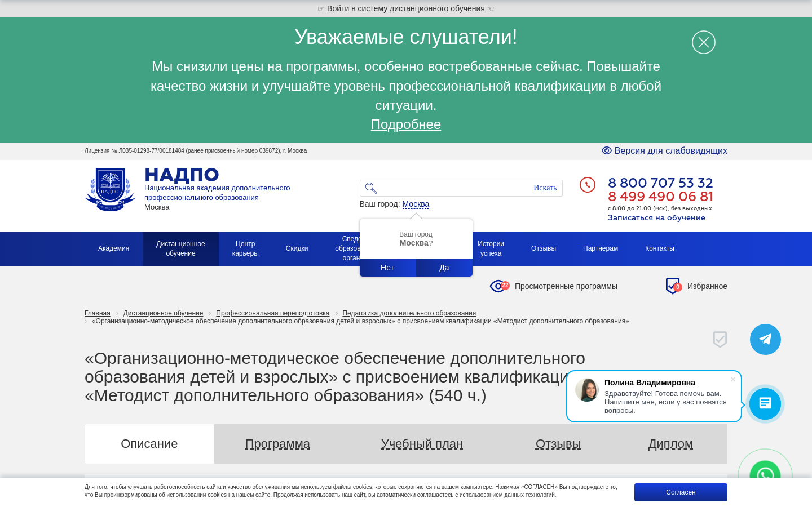Click Национальная академия дополнительного профессионального образования title
The image size is (812, 507).
[x=217, y=193]
